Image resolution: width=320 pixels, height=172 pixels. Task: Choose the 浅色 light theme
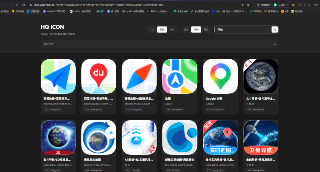click(x=186, y=30)
